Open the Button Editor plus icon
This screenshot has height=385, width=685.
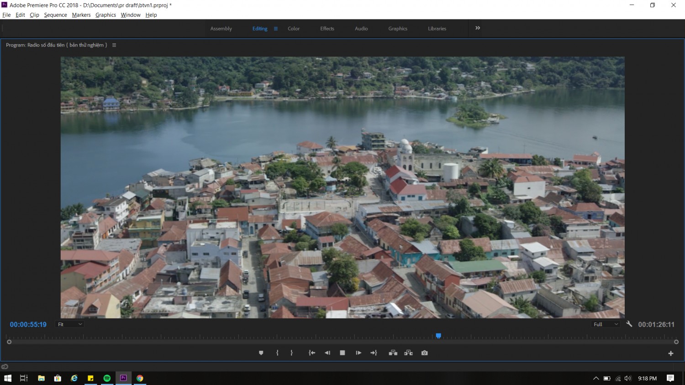point(671,354)
